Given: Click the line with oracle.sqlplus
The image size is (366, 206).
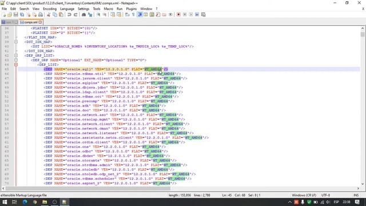Looking at the screenshot, I should [x=109, y=83].
